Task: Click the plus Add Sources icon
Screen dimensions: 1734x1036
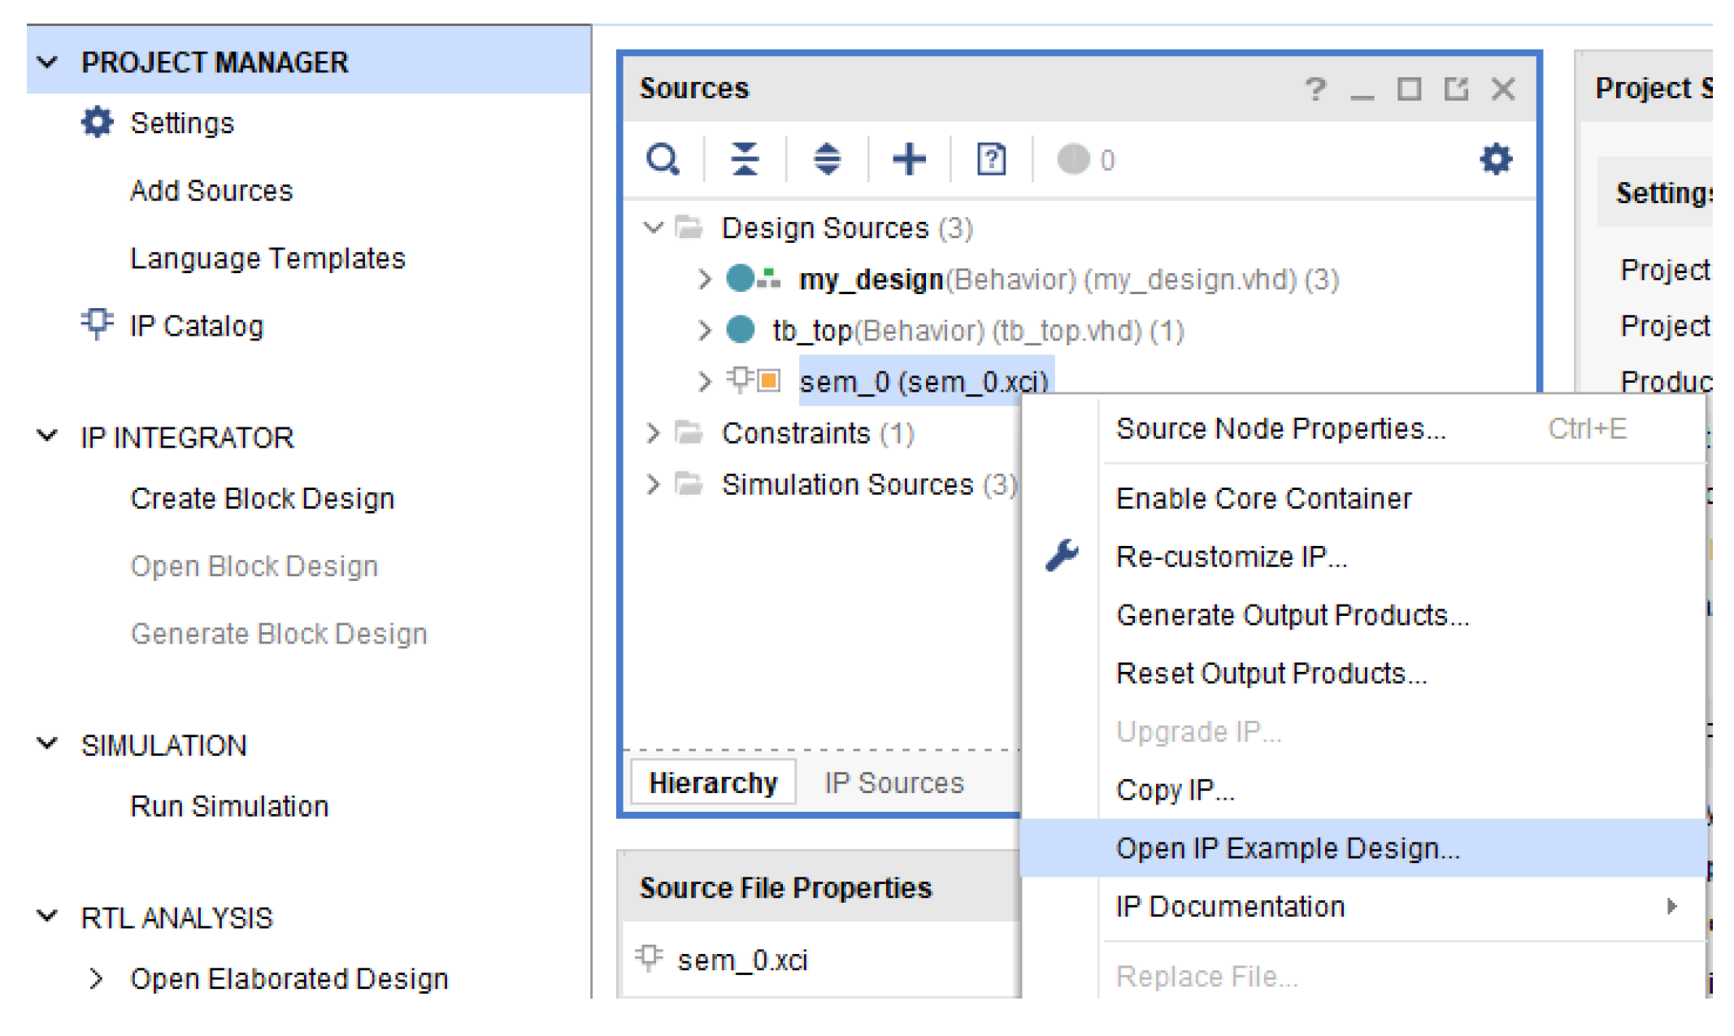Action: pyautogui.click(x=909, y=159)
